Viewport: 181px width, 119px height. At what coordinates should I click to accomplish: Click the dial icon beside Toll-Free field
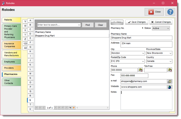point(170,70)
